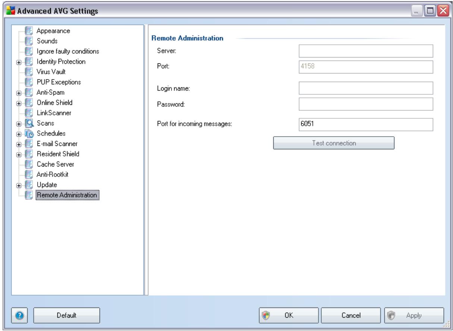Expand the Online Shield node

pos(19,103)
